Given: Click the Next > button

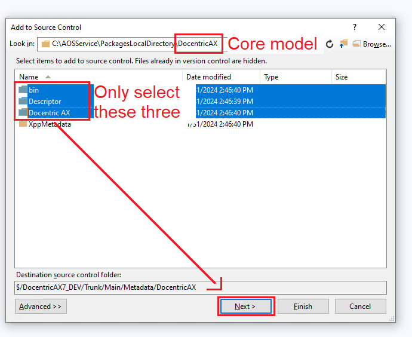Looking at the screenshot, I should [x=245, y=307].
